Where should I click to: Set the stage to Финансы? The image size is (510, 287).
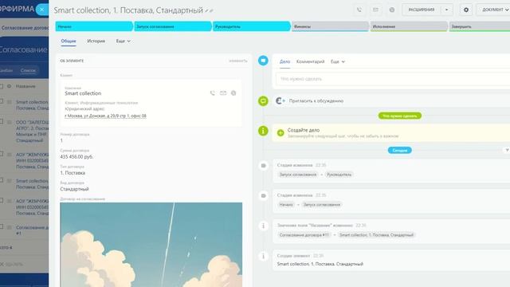click(x=331, y=26)
